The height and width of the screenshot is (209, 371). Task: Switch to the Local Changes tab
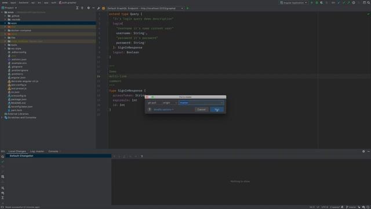[x=17, y=151]
